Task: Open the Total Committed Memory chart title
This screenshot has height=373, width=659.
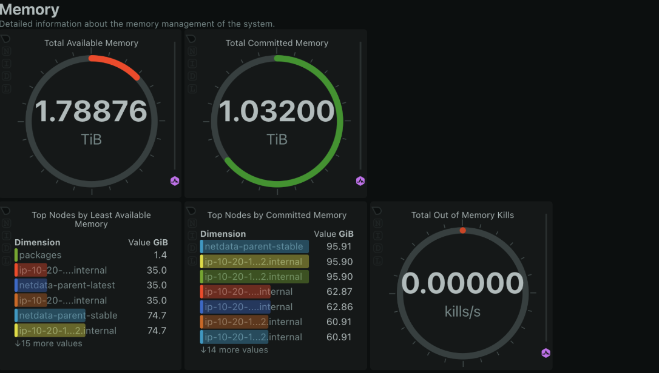Action: (277, 43)
